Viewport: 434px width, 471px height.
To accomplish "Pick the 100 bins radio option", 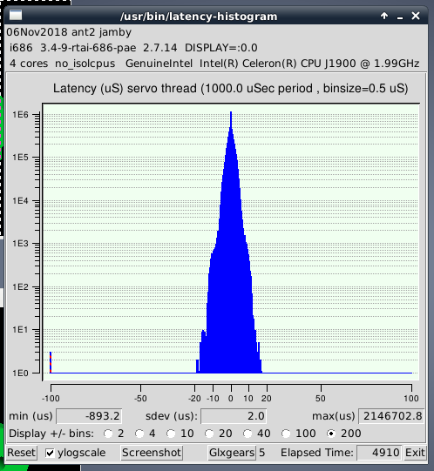I will click(286, 434).
